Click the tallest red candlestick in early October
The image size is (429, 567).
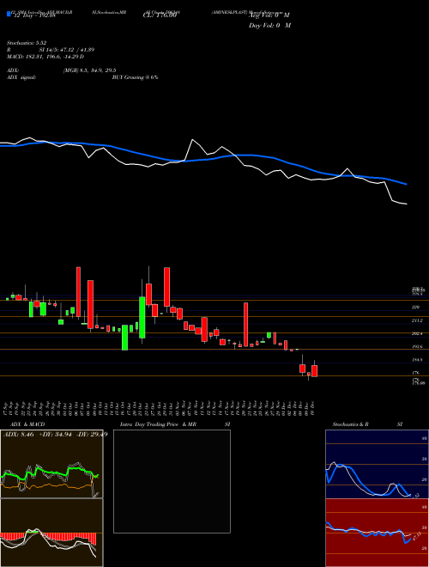coord(78,292)
